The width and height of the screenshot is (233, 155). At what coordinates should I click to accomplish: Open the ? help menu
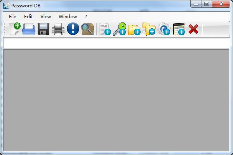point(86,16)
